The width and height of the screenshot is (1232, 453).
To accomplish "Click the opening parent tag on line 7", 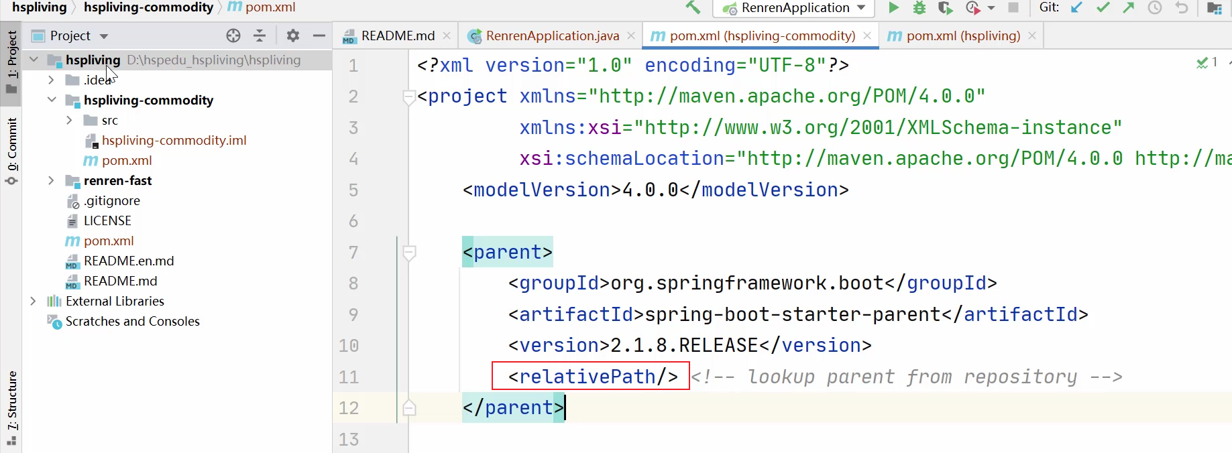I will click(x=508, y=252).
